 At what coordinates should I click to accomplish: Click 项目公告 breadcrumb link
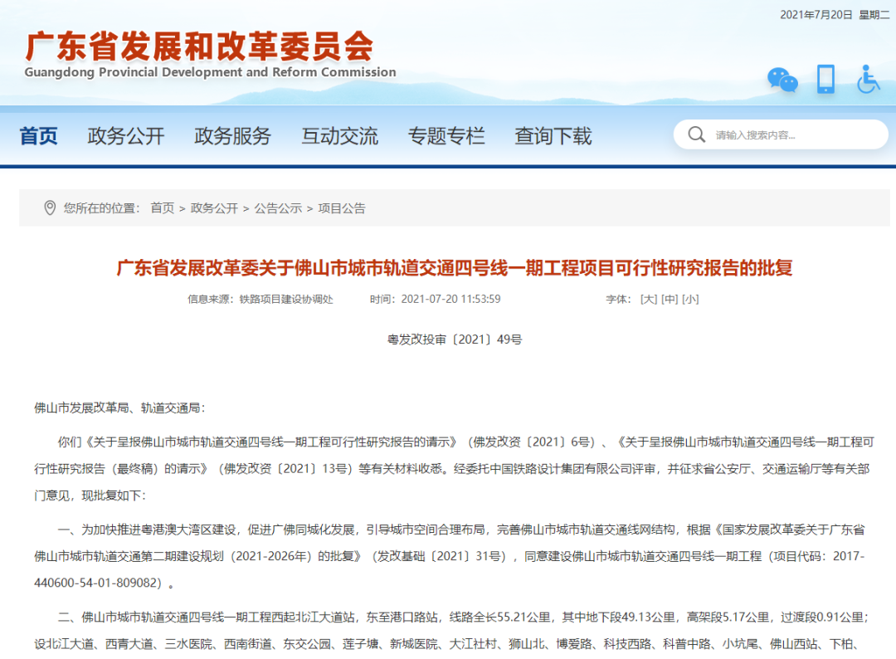coord(342,208)
